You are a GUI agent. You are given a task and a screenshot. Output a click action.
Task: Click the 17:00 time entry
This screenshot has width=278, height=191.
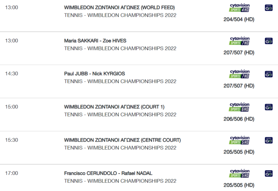click(x=11, y=173)
